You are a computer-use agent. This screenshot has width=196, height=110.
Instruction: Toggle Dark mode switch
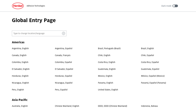click(x=175, y=6)
